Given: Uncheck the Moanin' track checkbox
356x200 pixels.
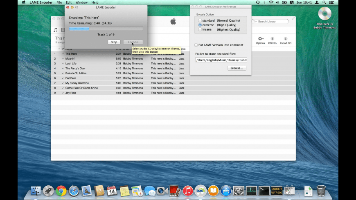Looking at the screenshot, I should tap(63, 58).
